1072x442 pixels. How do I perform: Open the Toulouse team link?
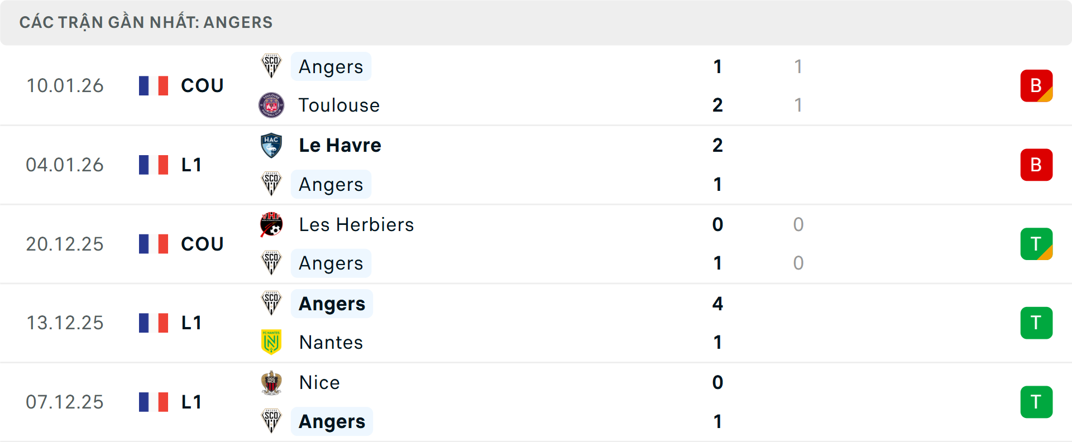[x=339, y=105]
